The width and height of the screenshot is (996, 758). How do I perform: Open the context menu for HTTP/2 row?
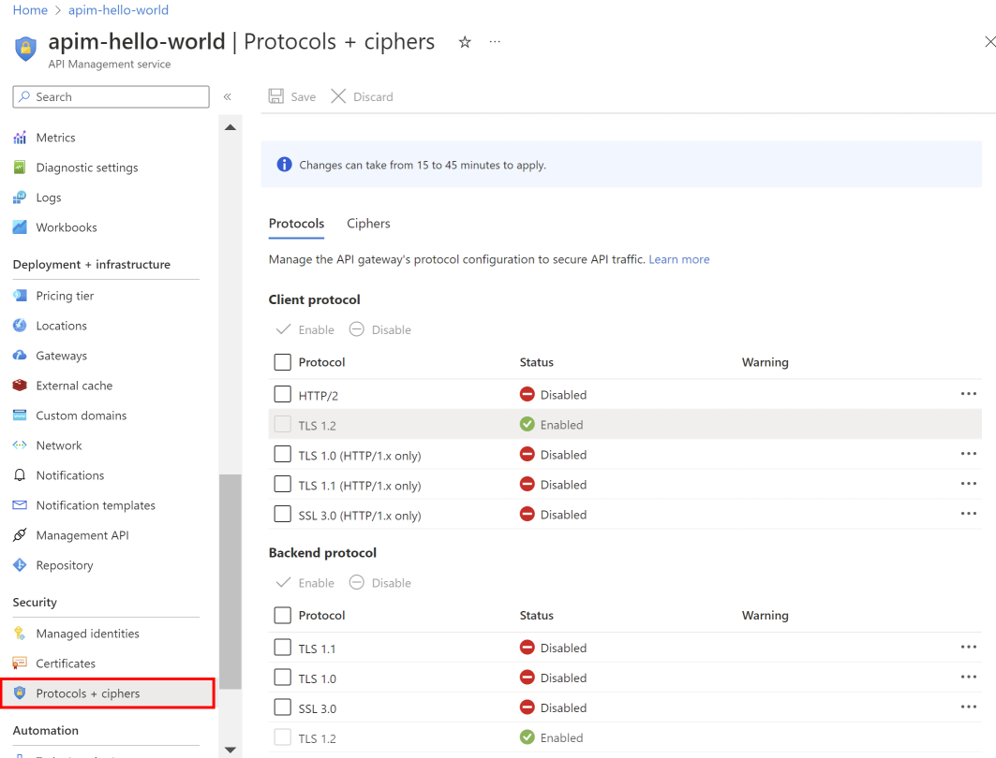968,394
